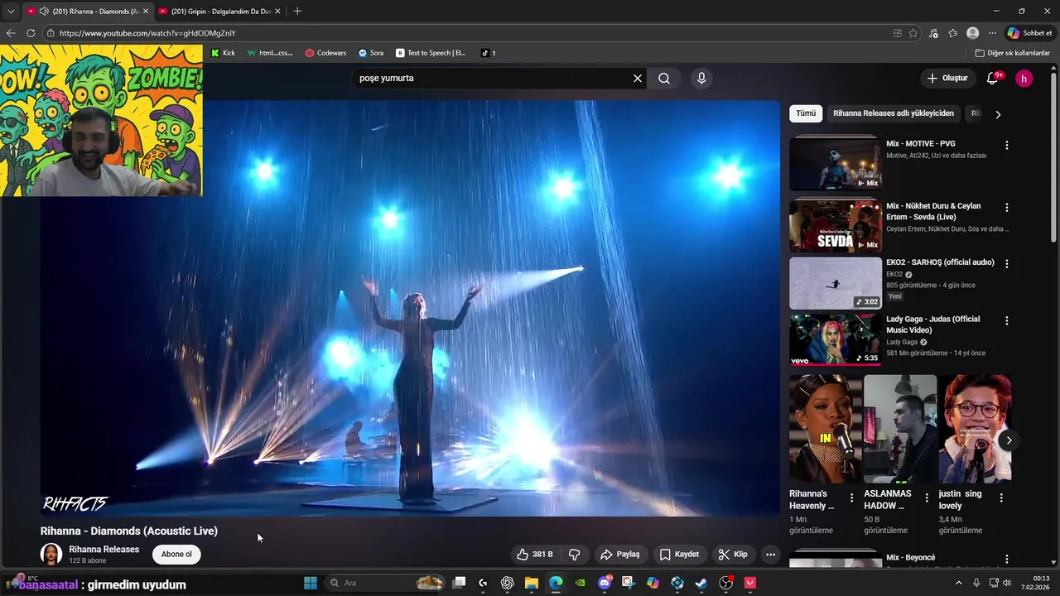This screenshot has height=596, width=1060.
Task: Open more actions menu beside Klip
Action: 770,555
